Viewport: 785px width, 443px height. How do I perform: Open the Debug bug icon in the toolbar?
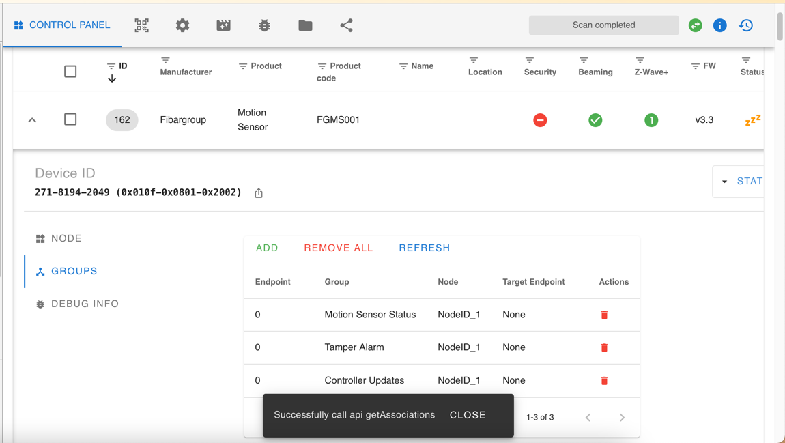coord(264,25)
